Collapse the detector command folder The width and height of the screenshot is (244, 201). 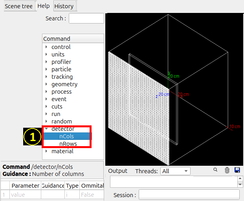point(46,129)
